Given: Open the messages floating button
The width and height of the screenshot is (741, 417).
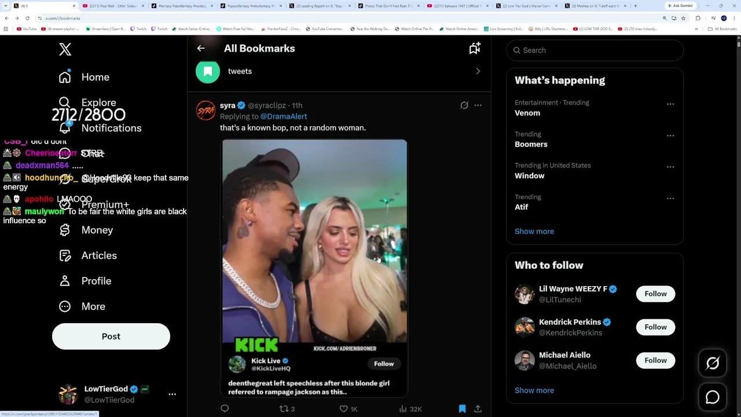Looking at the screenshot, I should point(713,397).
